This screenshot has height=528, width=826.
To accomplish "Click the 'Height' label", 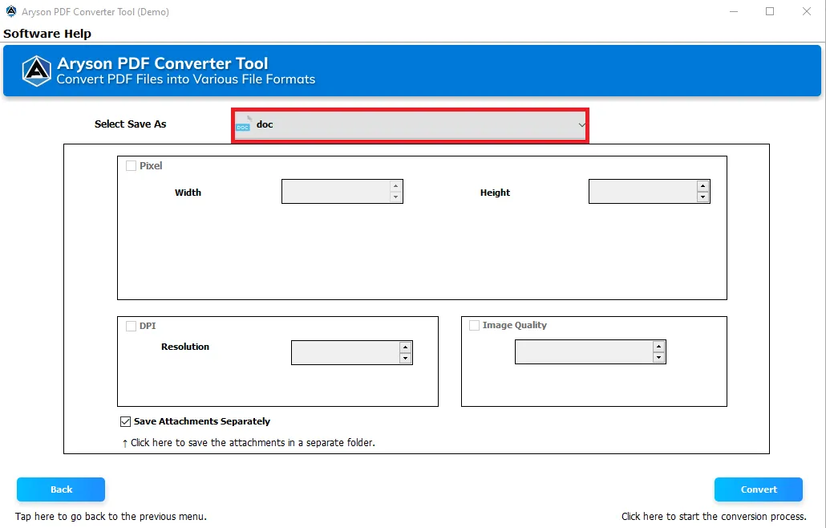I will coord(495,193).
